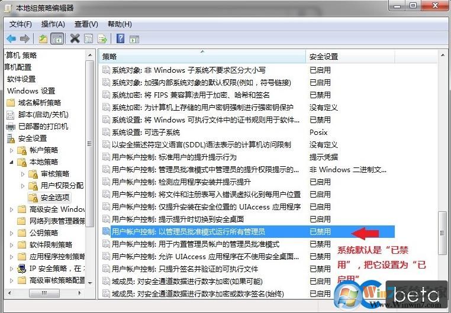Toggle the Show/Hide console tree icon

[x=57, y=38]
